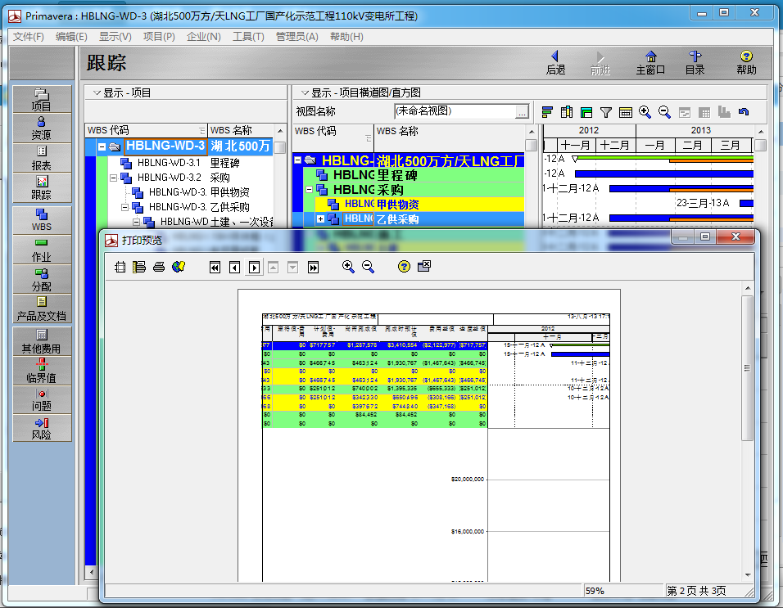Image resolution: width=783 pixels, height=608 pixels.
Task: Collapse the 显示 - 项目 panel header
Action: click(x=97, y=92)
